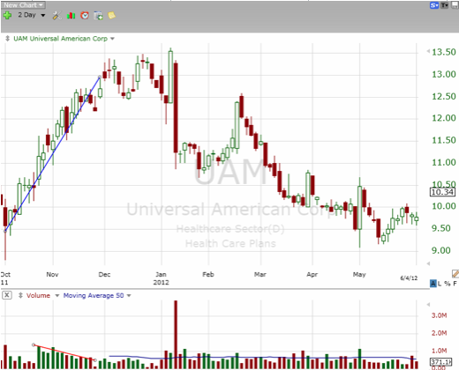Click the 3.0M volume axis label

(x=439, y=315)
